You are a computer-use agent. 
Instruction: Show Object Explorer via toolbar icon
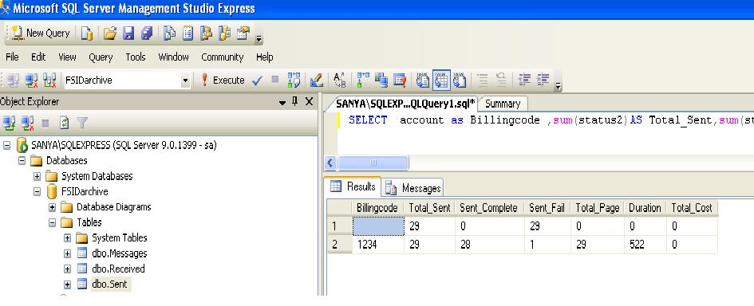click(207, 33)
